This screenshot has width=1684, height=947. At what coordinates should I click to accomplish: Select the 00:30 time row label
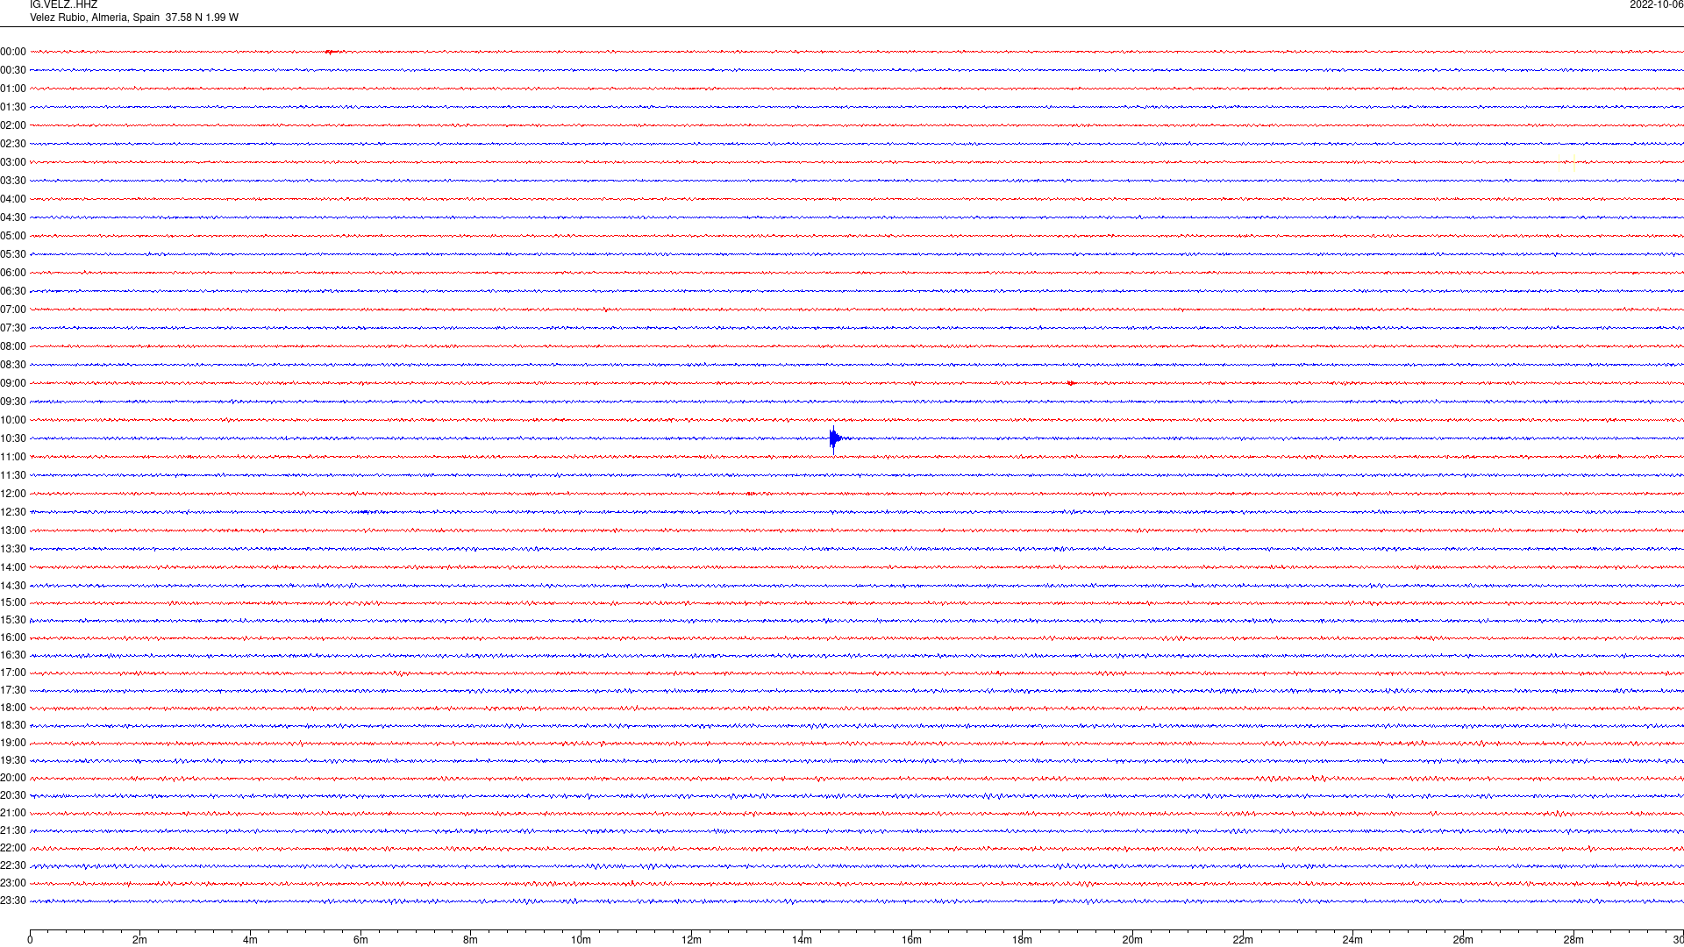(13, 70)
